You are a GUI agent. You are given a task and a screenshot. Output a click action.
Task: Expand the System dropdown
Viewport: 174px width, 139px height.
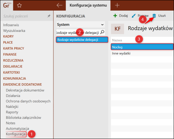click(x=81, y=25)
